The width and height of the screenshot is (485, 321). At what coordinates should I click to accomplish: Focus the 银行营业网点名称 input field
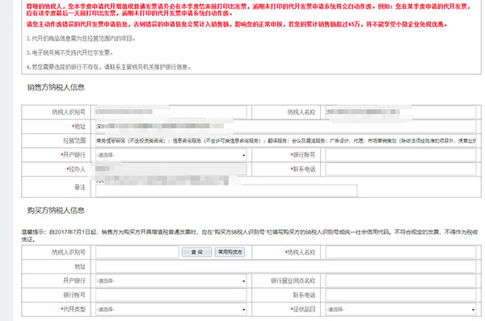(401, 281)
